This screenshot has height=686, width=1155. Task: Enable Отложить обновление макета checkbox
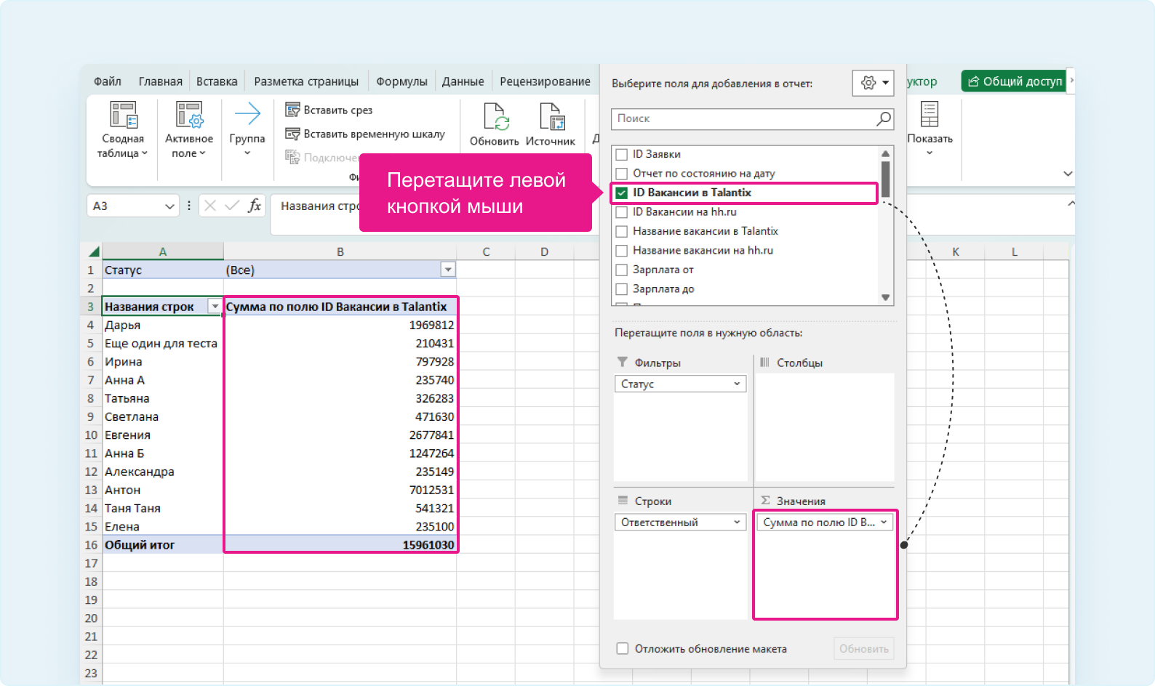tap(623, 648)
